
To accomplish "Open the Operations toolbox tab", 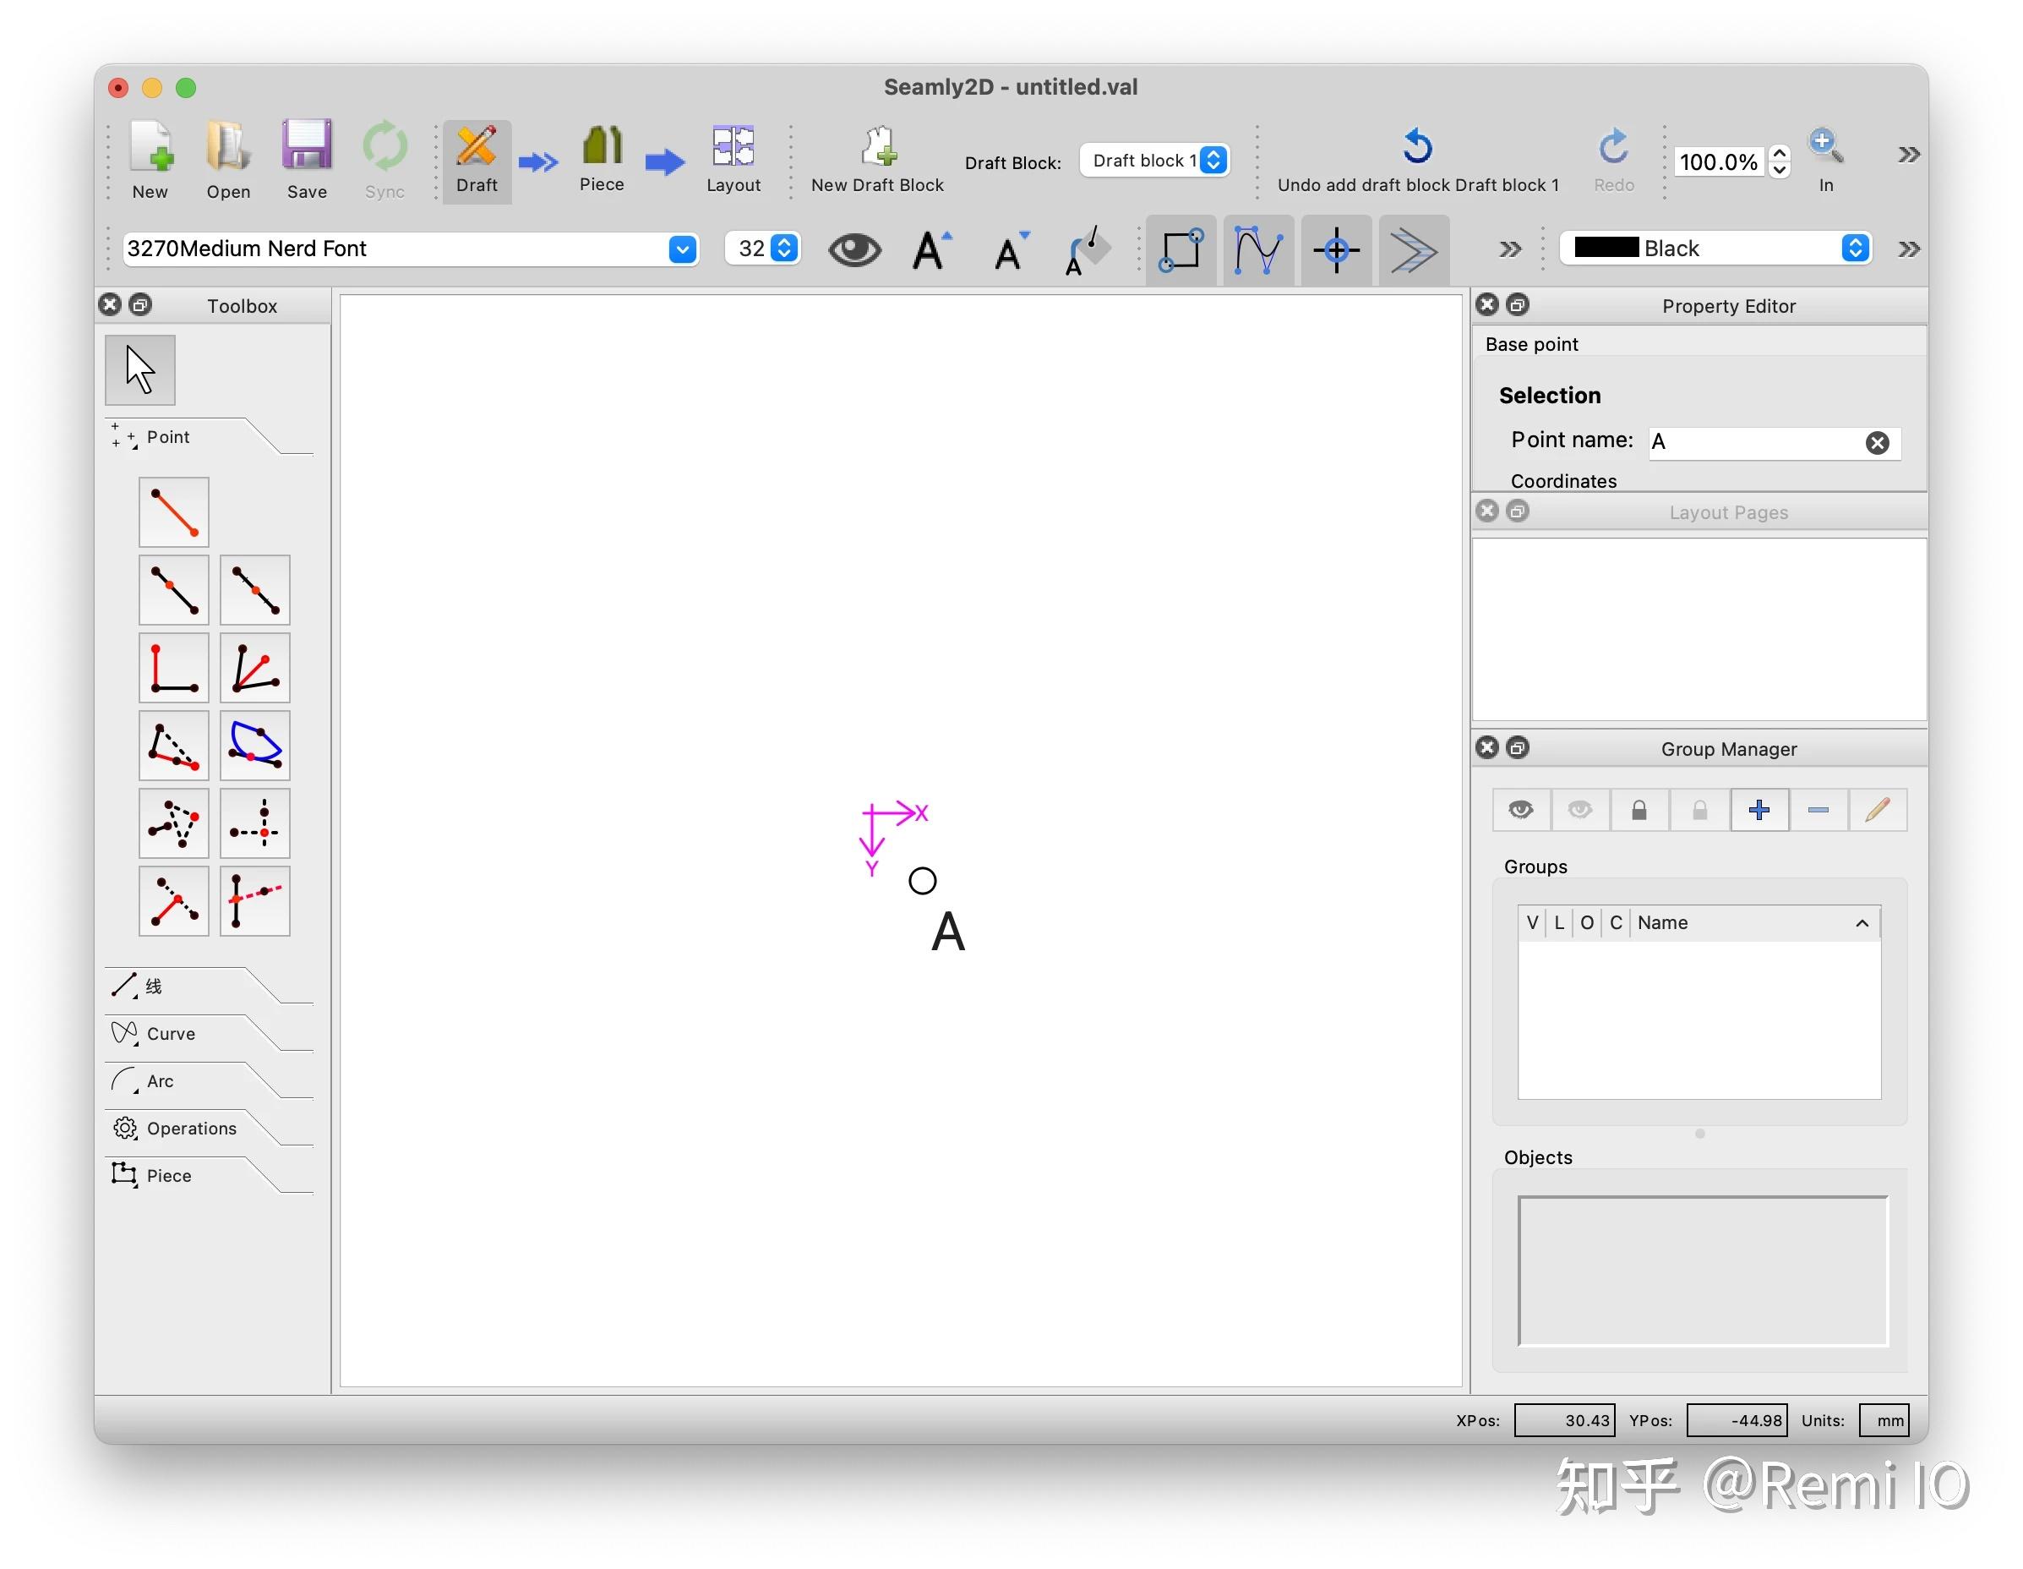I will tap(191, 1128).
